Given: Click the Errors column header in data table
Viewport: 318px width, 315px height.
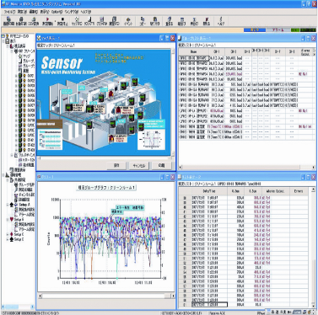Looking at the screenshot, I should 299,191.
